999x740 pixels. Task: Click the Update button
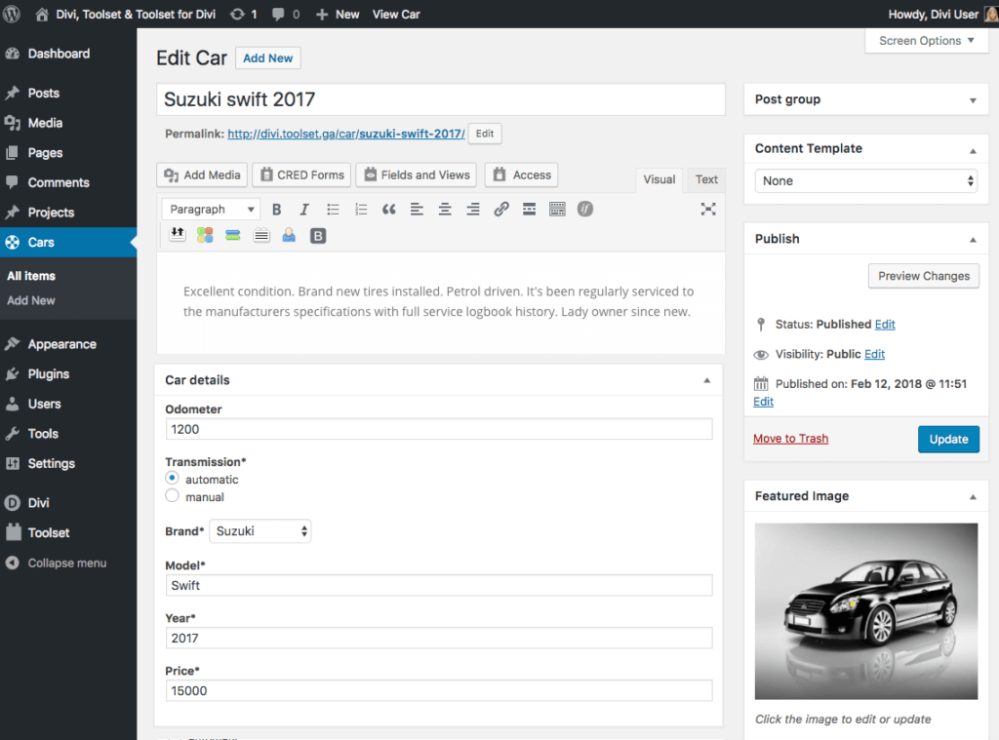[x=948, y=439]
